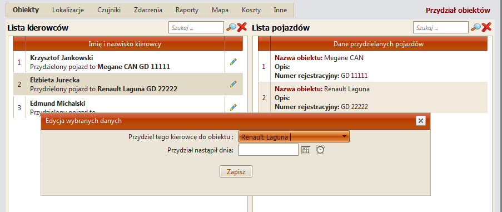This screenshot has height=212, width=502.
Task: Focus the vehicle list search field
Action: [x=441, y=27]
